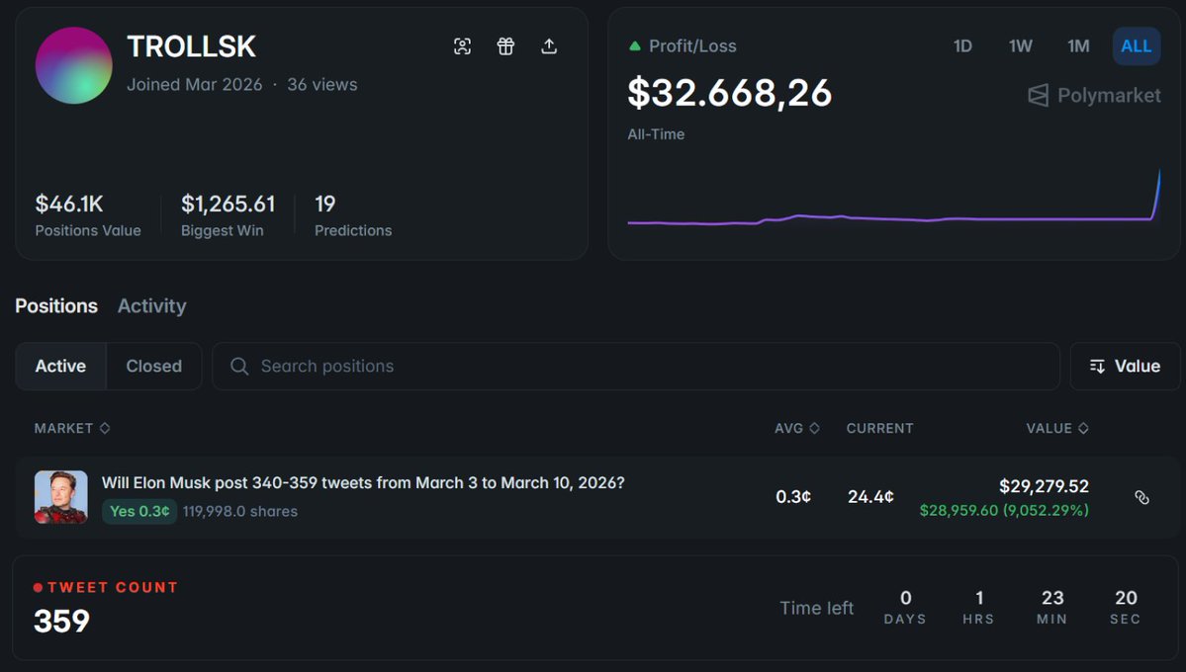Click the 23 MIN countdown value
This screenshot has height=672, width=1186.
(x=1052, y=607)
